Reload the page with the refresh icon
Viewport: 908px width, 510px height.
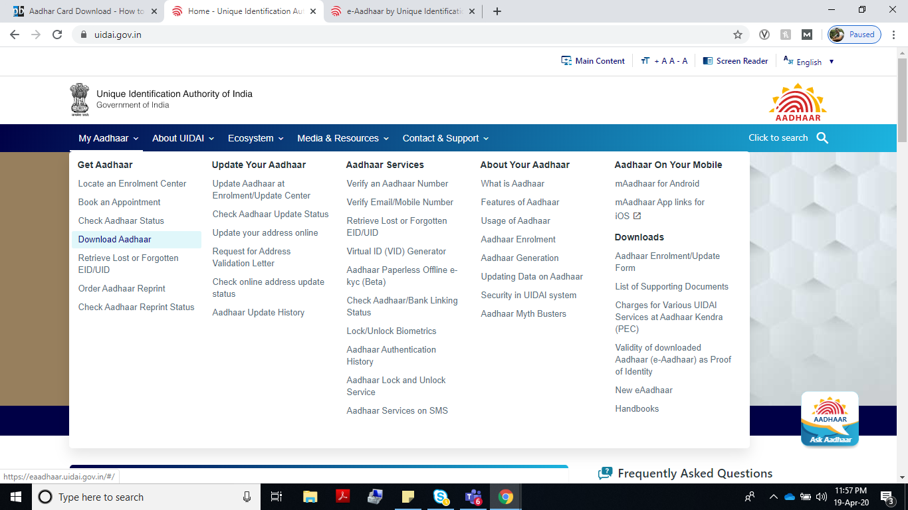point(57,35)
